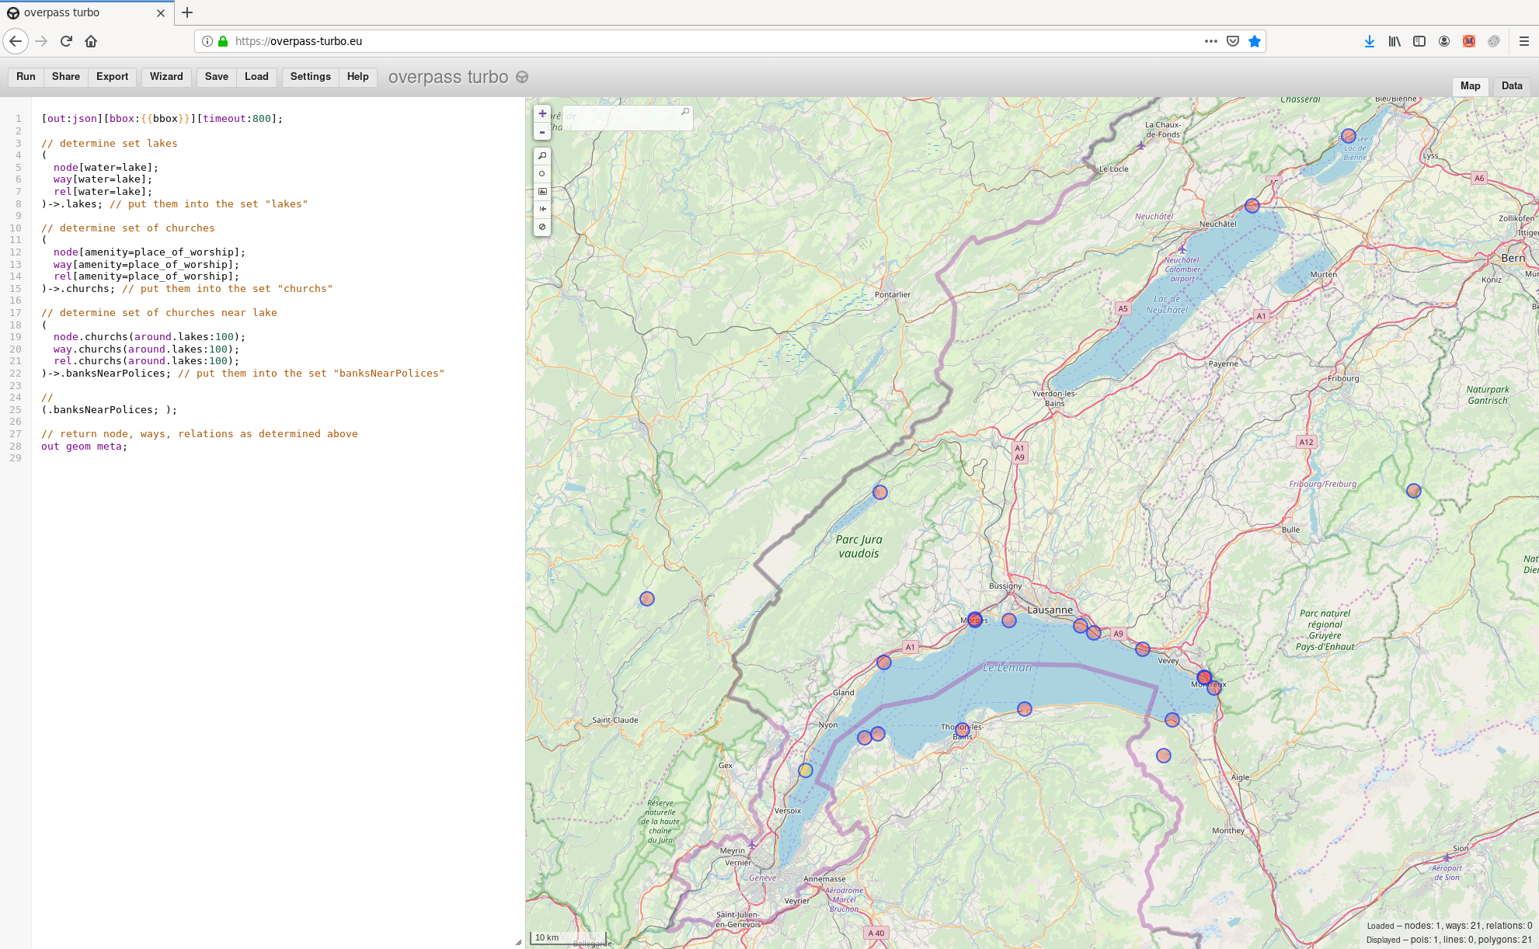Toggle wide map with arrow icon
Viewport: 1539px width, 949px height.
542,209
